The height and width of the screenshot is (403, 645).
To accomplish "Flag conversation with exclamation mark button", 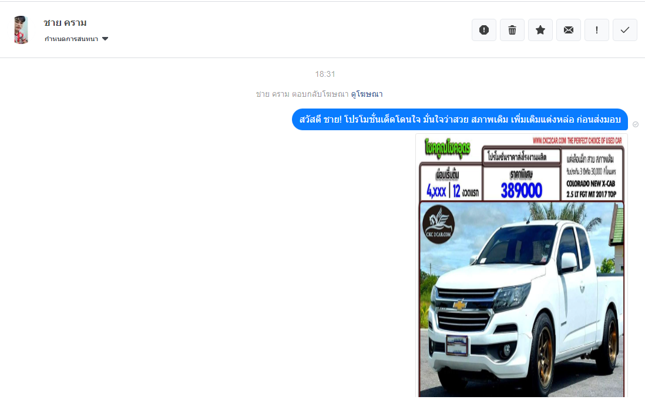I will 597,30.
